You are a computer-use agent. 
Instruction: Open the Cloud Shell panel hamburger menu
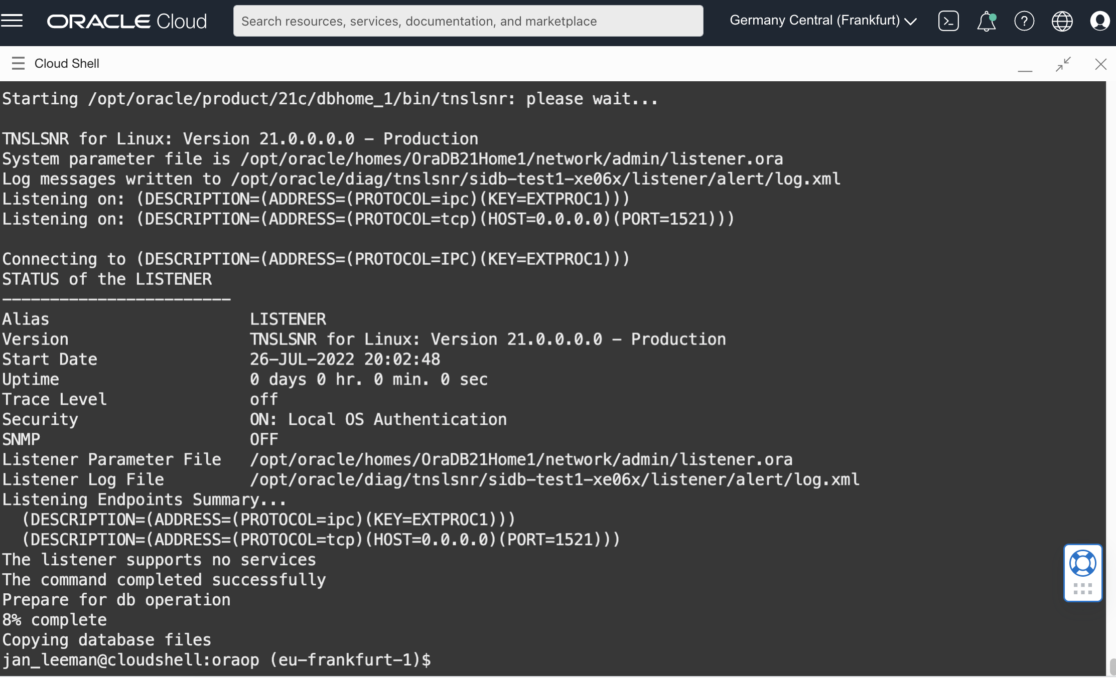click(x=18, y=63)
